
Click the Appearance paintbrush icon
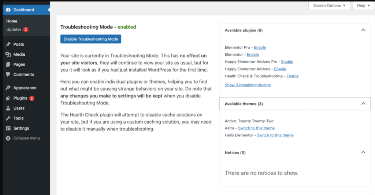click(x=8, y=88)
